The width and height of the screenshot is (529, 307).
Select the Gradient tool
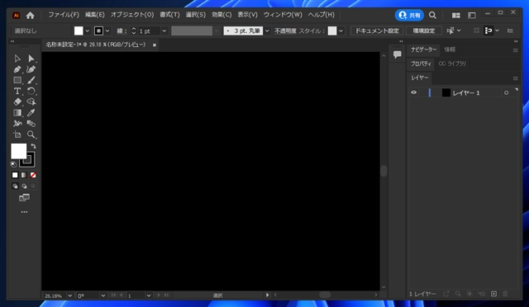[17, 112]
